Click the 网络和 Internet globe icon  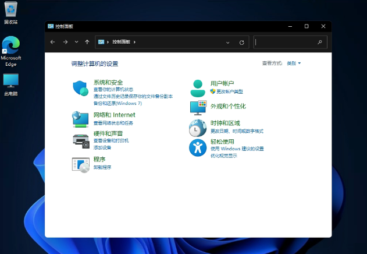[80, 119]
